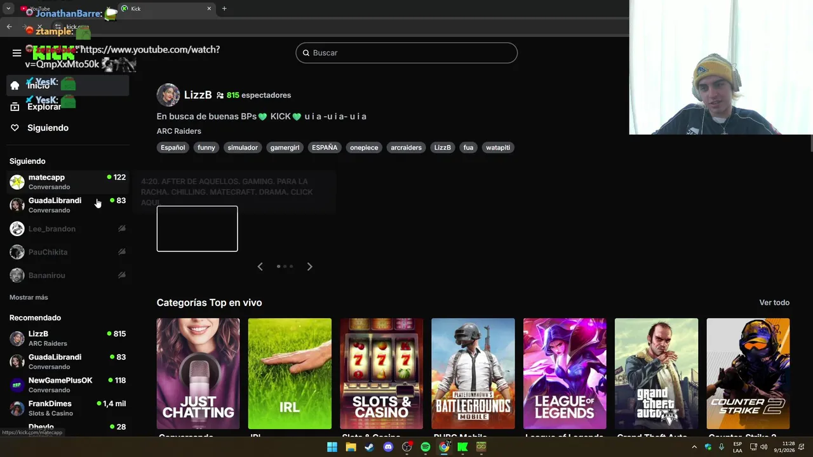The image size is (813, 457).
Task: Click the microphone tray icon
Action: click(722, 447)
